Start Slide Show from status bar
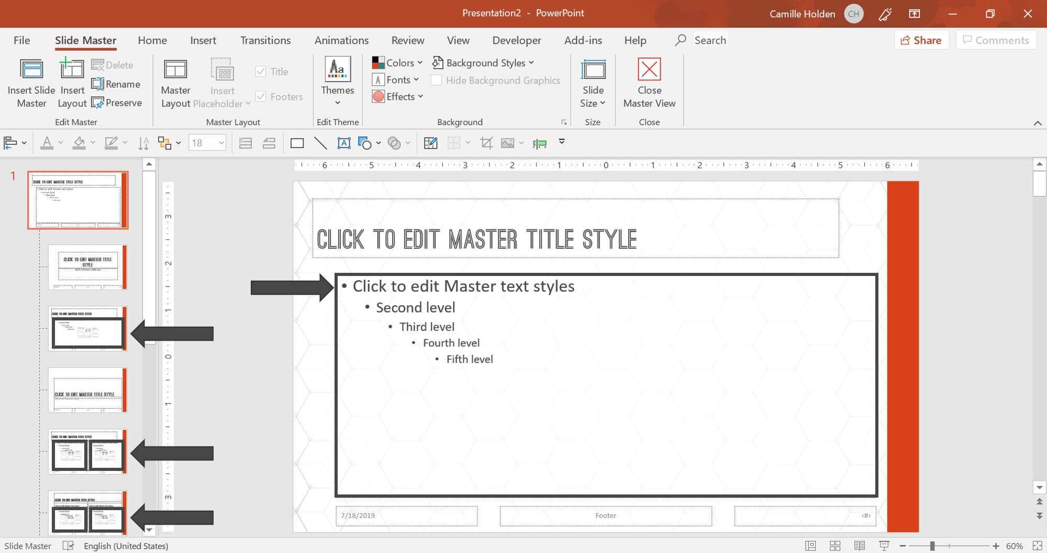The width and height of the screenshot is (1047, 553). 884,546
